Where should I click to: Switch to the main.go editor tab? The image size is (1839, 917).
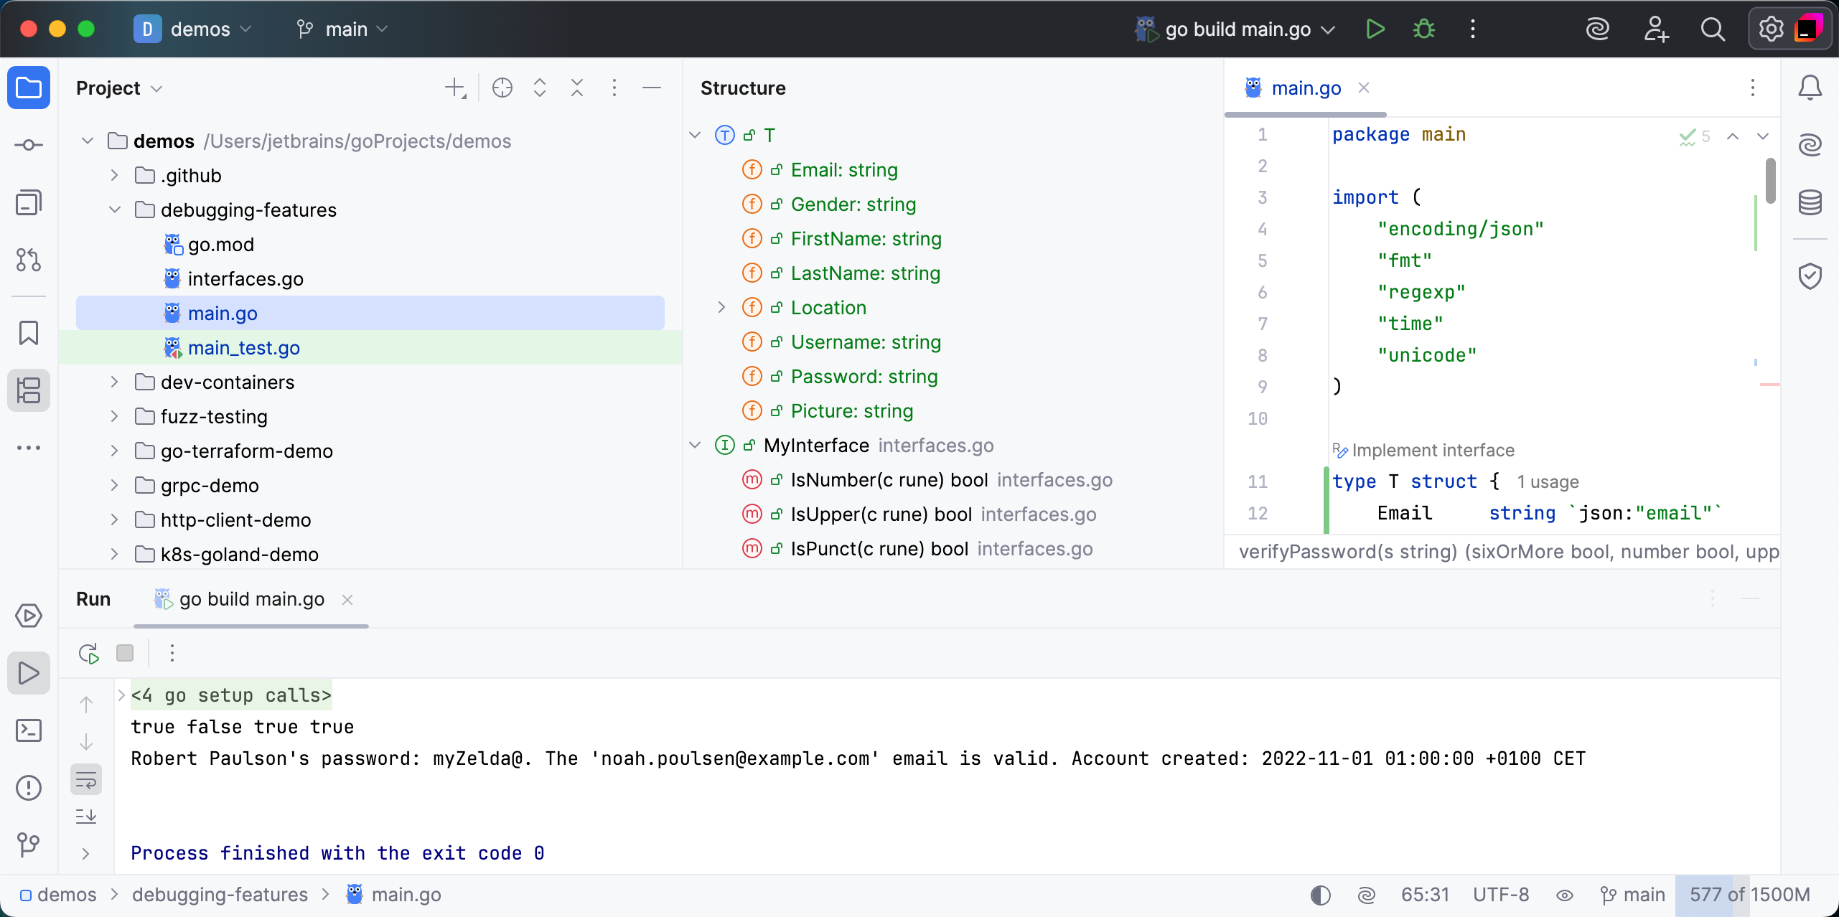coord(1306,88)
